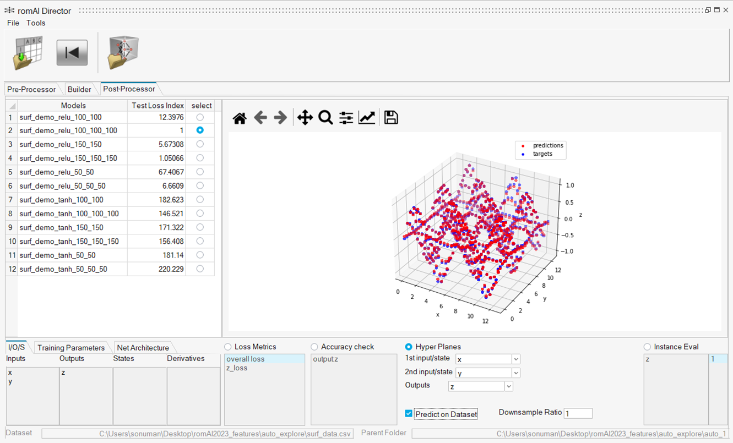Screen dimensions: 733x443
Task: Enable the Loss Metrics radio option
Action: click(229, 347)
